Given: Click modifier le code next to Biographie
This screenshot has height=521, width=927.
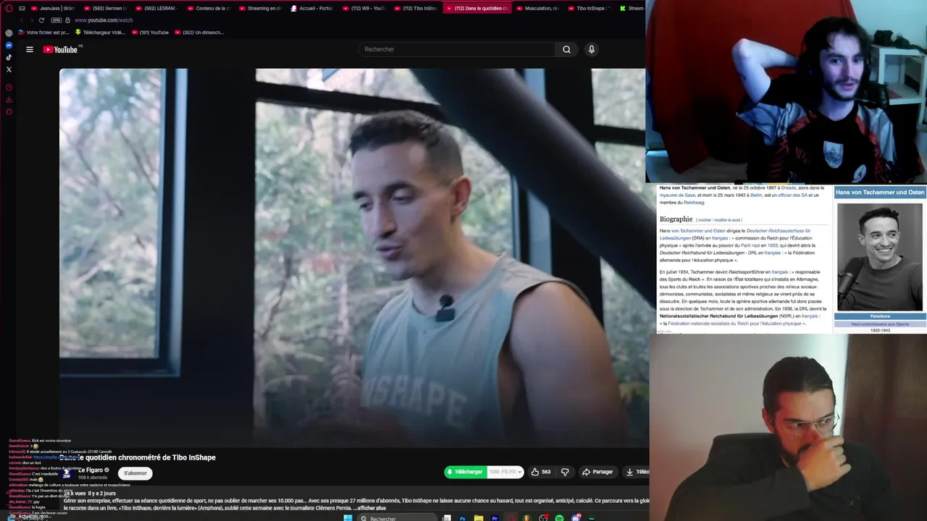Looking at the screenshot, I should (727, 220).
